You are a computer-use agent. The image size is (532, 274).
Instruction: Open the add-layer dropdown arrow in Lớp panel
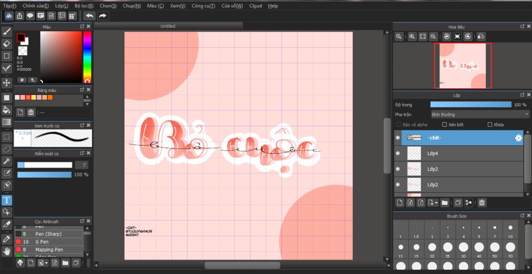click(x=436, y=203)
